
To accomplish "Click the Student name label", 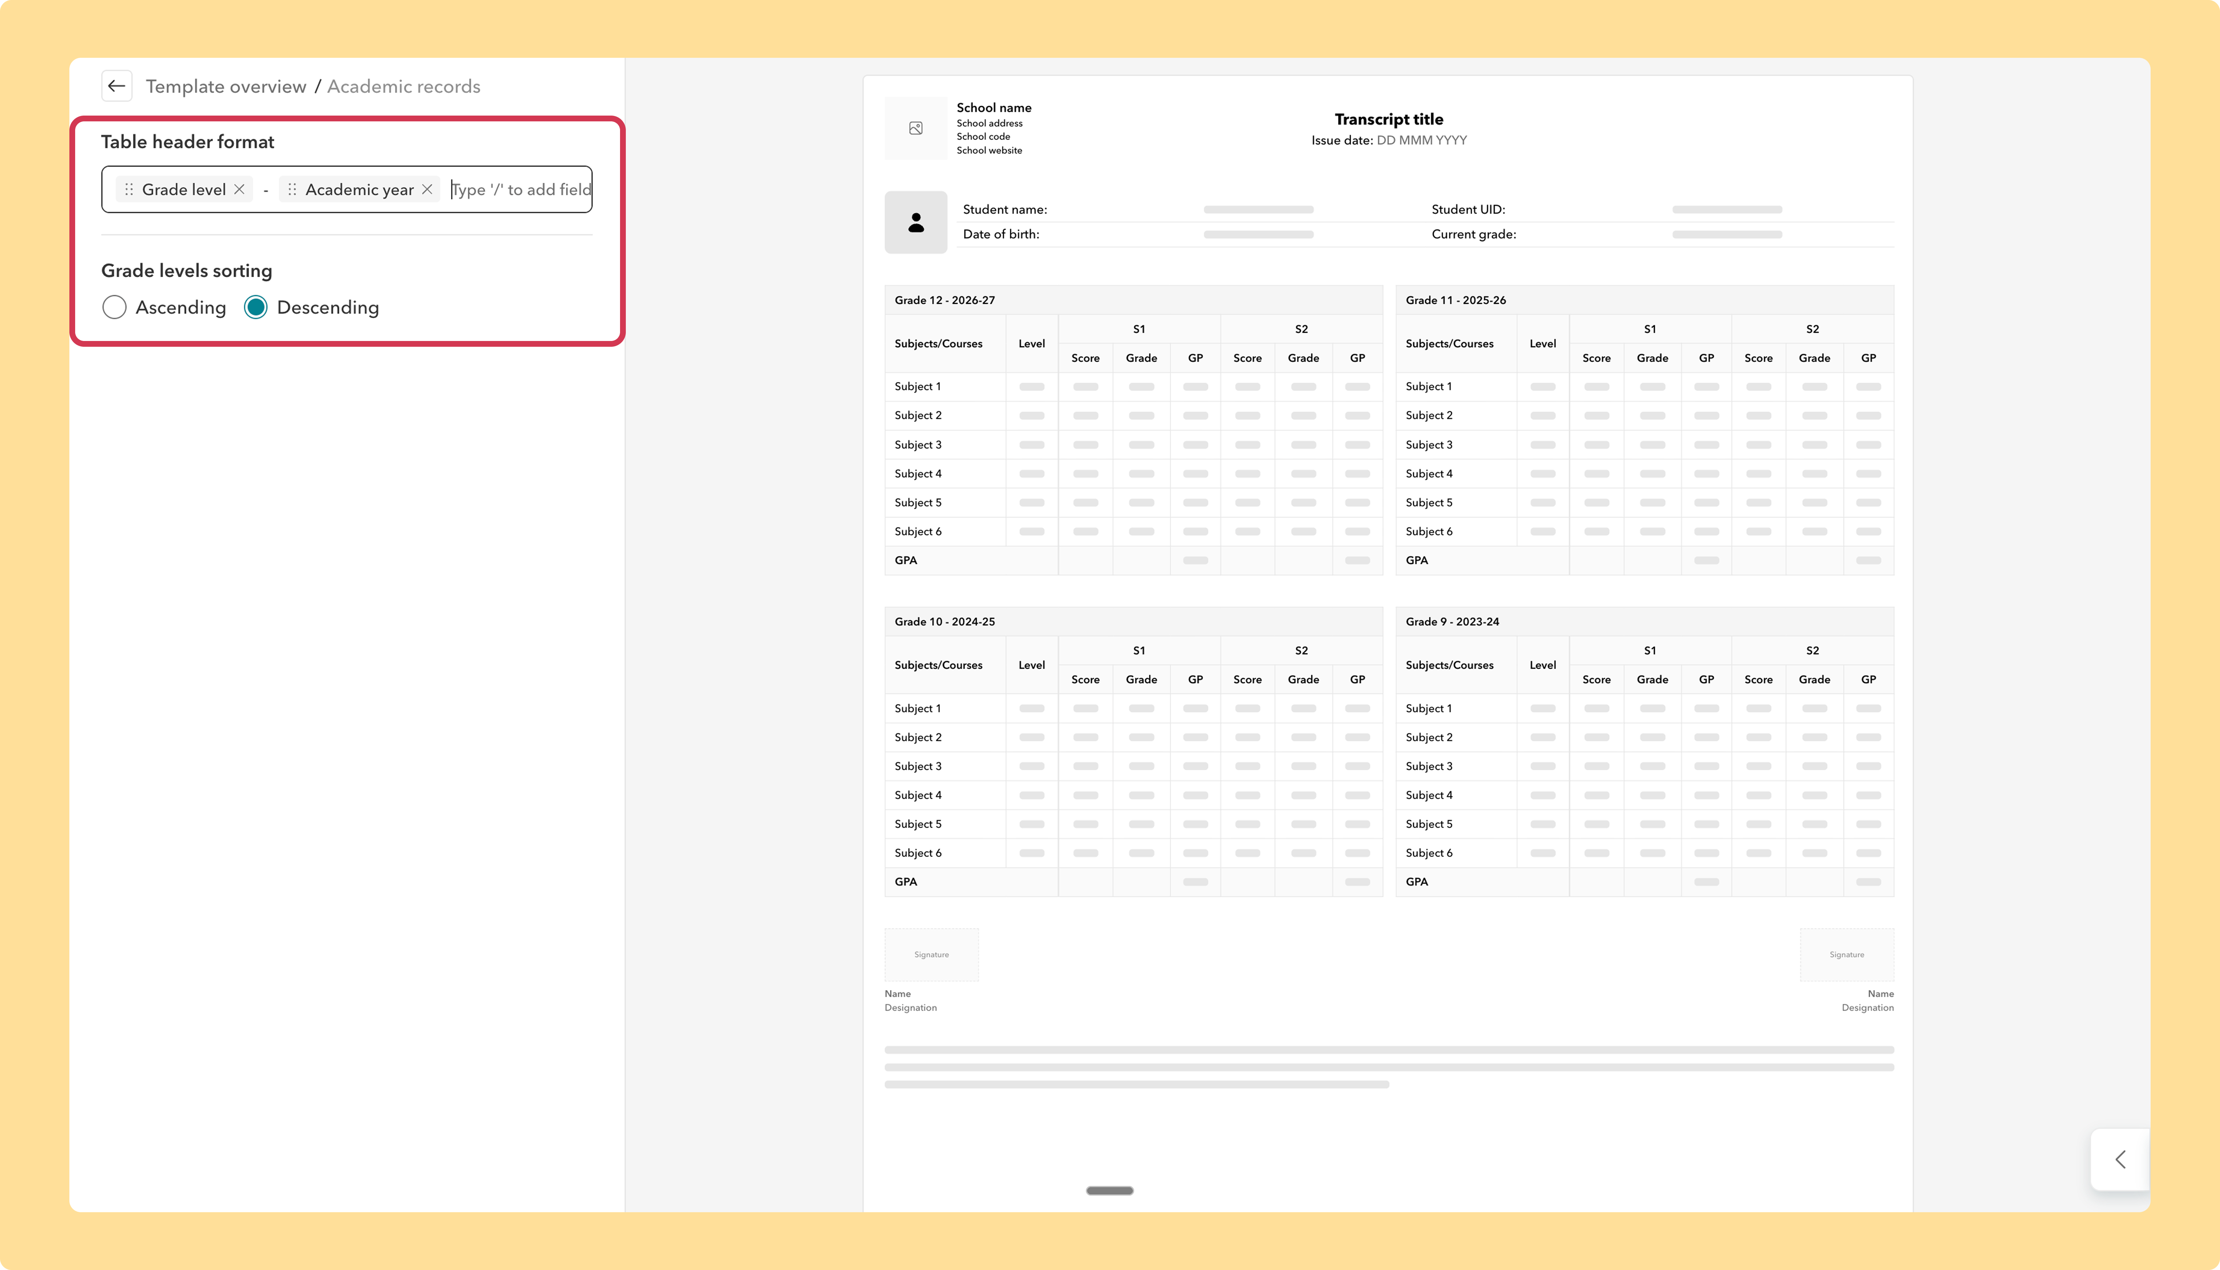I will click(1005, 209).
